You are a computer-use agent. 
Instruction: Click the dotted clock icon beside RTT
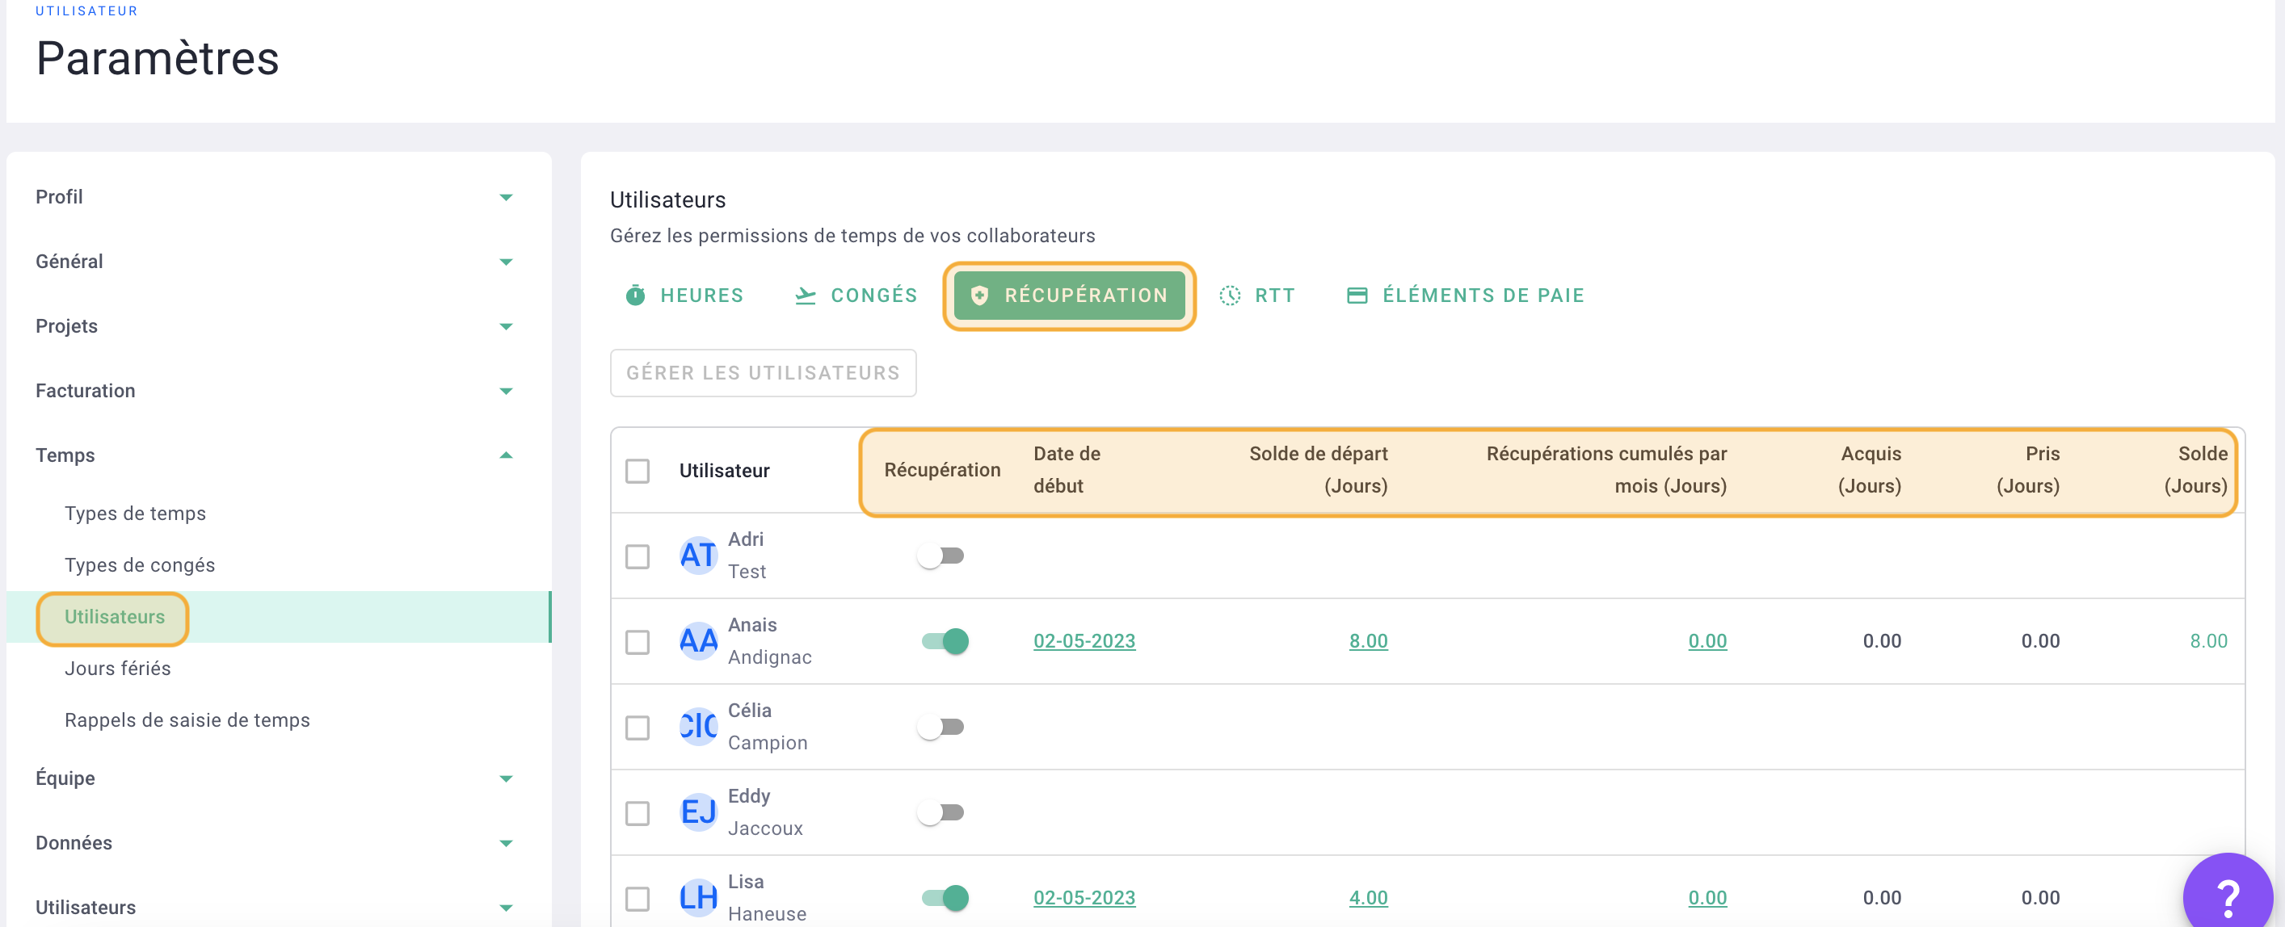[x=1230, y=295]
